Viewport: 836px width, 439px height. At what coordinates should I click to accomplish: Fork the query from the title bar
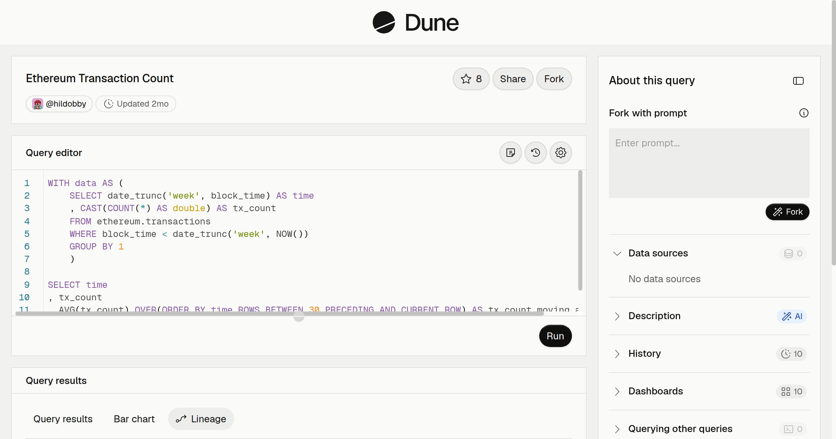point(554,79)
